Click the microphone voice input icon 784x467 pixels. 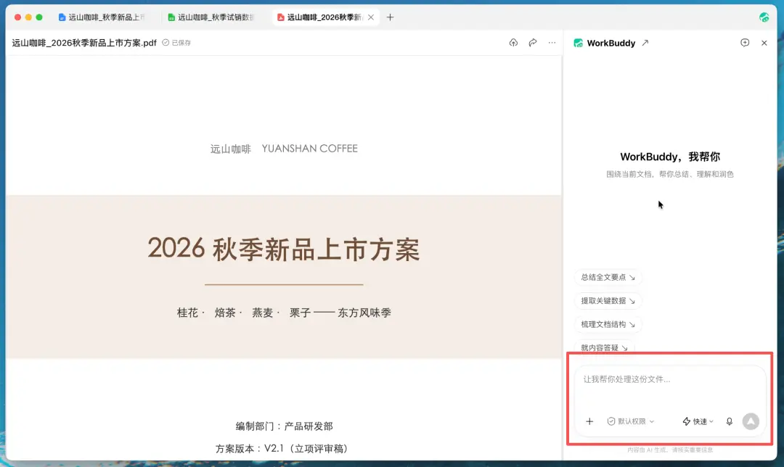(730, 421)
